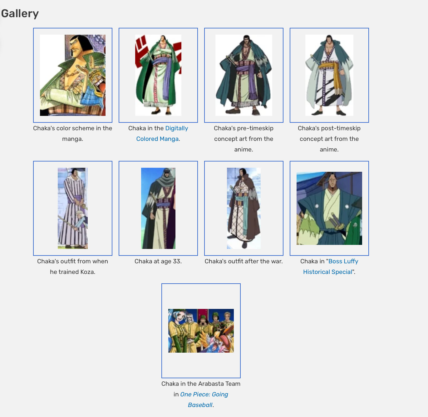The width and height of the screenshot is (428, 417).
Task: Click the post-timeskip concept art caption text
Action: tap(329, 139)
